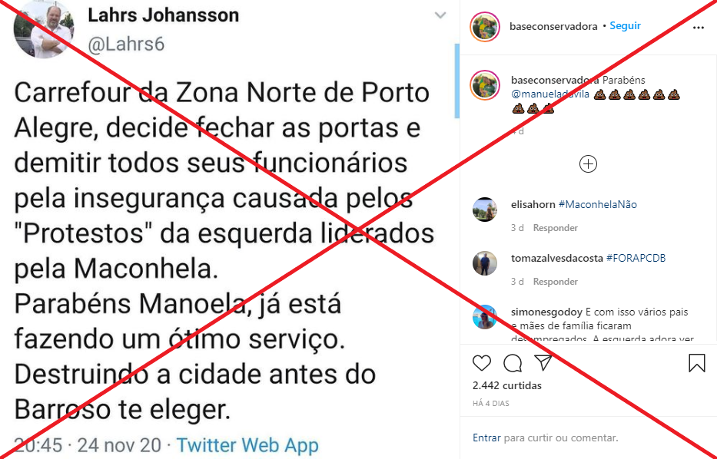The image size is (717, 459).
Task: Reply to elisahorn's comment via Responder
Action: pos(556,227)
